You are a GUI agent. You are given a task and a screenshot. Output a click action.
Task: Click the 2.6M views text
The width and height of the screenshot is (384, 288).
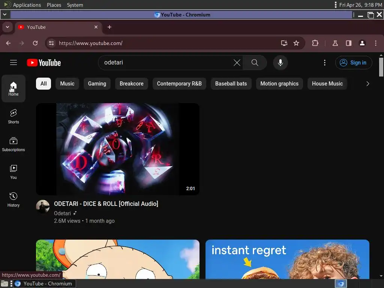click(67, 221)
